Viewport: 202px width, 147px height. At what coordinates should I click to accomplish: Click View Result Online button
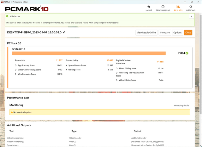[146, 32]
